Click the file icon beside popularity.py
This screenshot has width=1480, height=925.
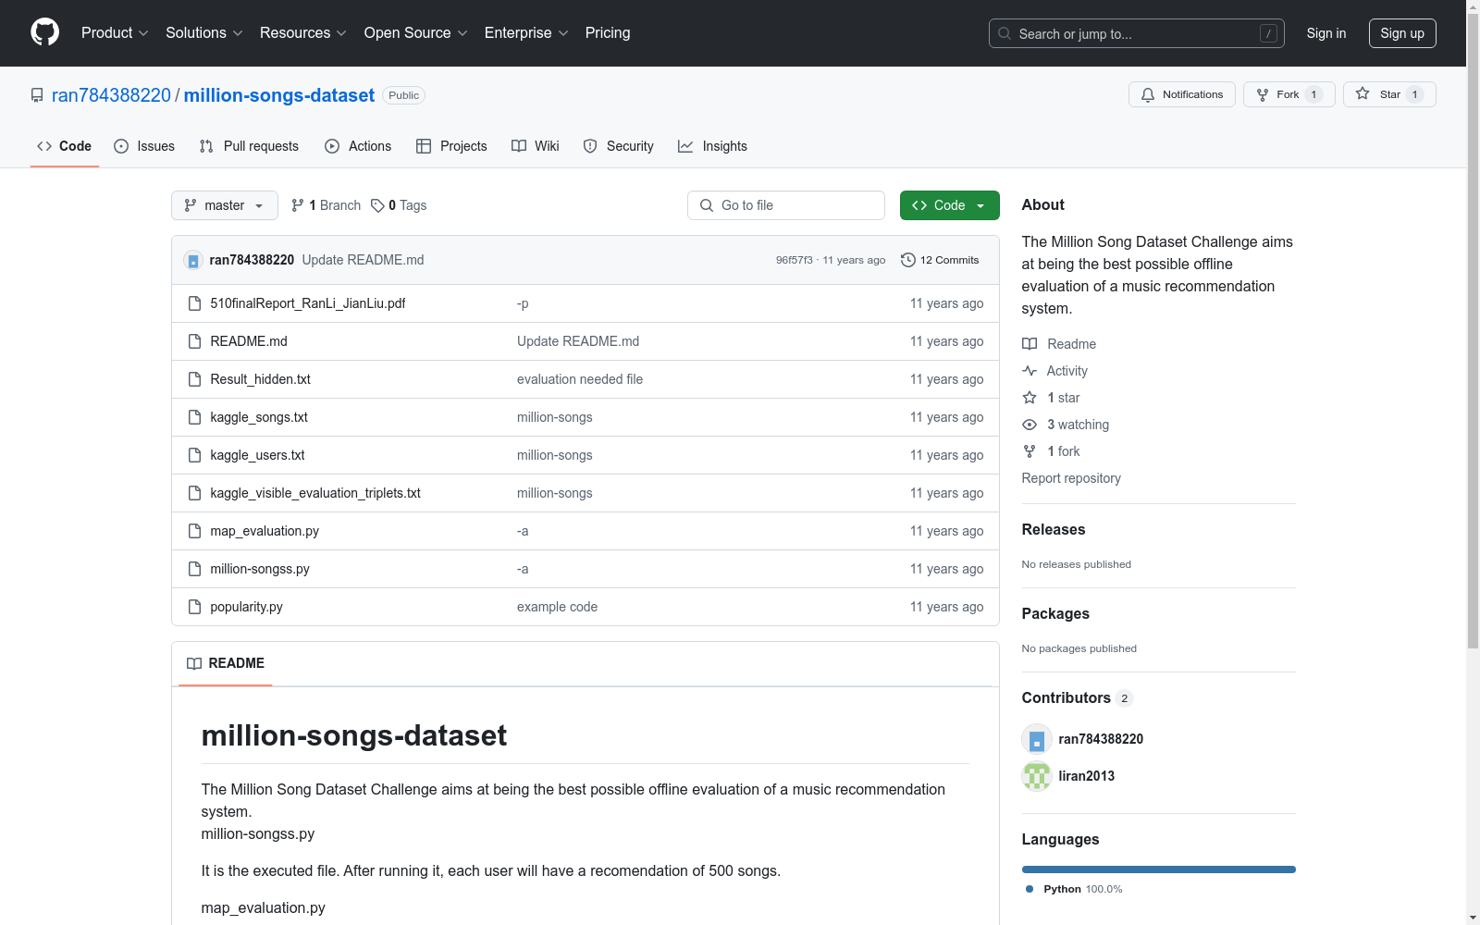(x=194, y=607)
